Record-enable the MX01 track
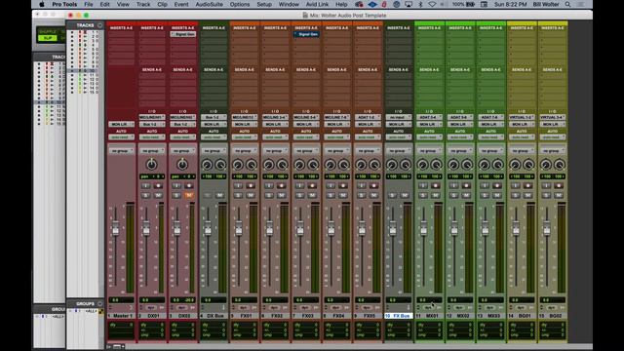The height and width of the screenshot is (351, 624). 436,186
